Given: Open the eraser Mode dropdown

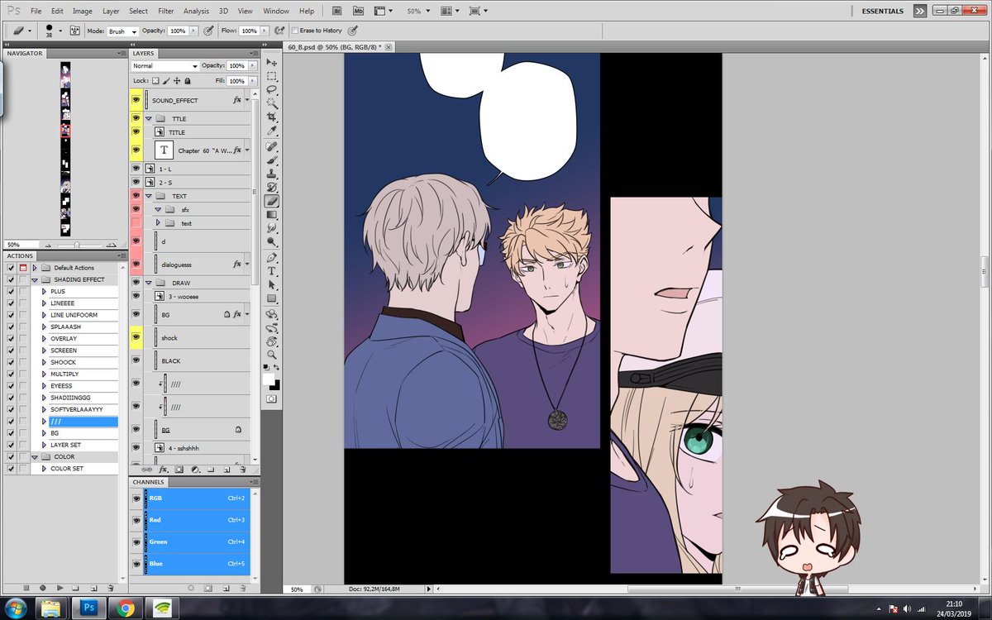Looking at the screenshot, I should click(x=122, y=31).
